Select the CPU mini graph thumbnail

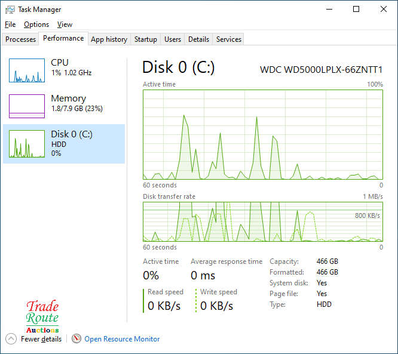point(27,70)
